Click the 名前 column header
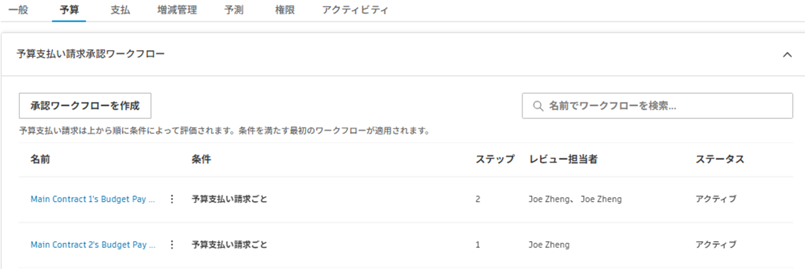 tap(40, 159)
